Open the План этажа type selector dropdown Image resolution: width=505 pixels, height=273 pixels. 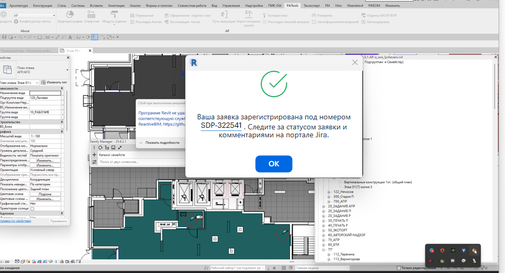click(67, 70)
